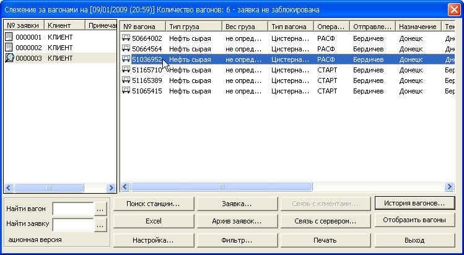Click Цистерна cell in row 51165710
This screenshot has width=464, height=255.
290,71
